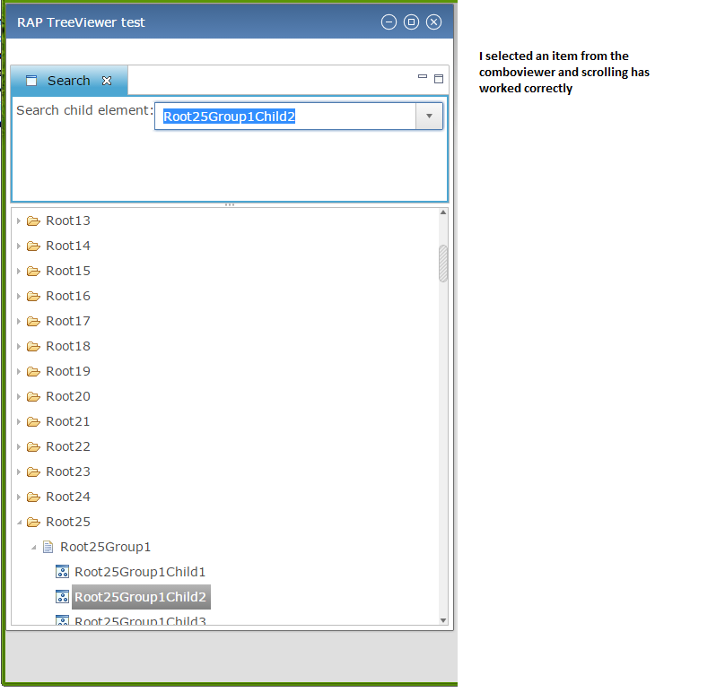This screenshot has width=725, height=692.
Task: Click the Root25Group1Child2 element icon
Action: (62, 597)
